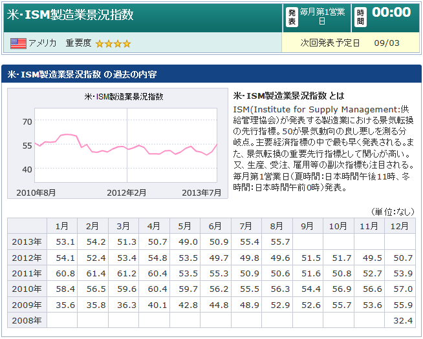Click the 発表 badge icon
The width and height of the screenshot is (423, 339).
pyautogui.click(x=292, y=17)
